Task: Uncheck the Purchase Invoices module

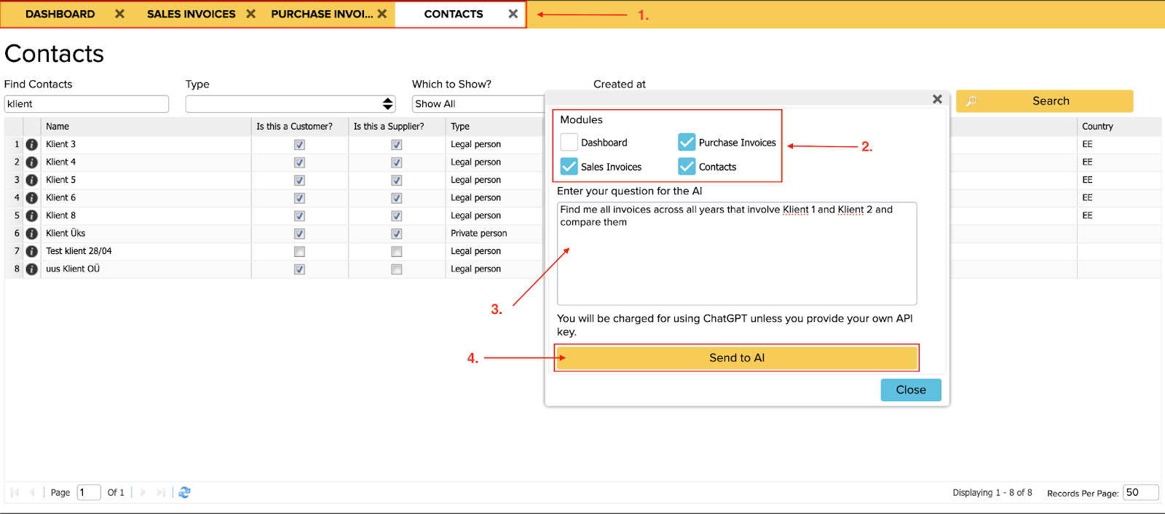Action: click(687, 143)
